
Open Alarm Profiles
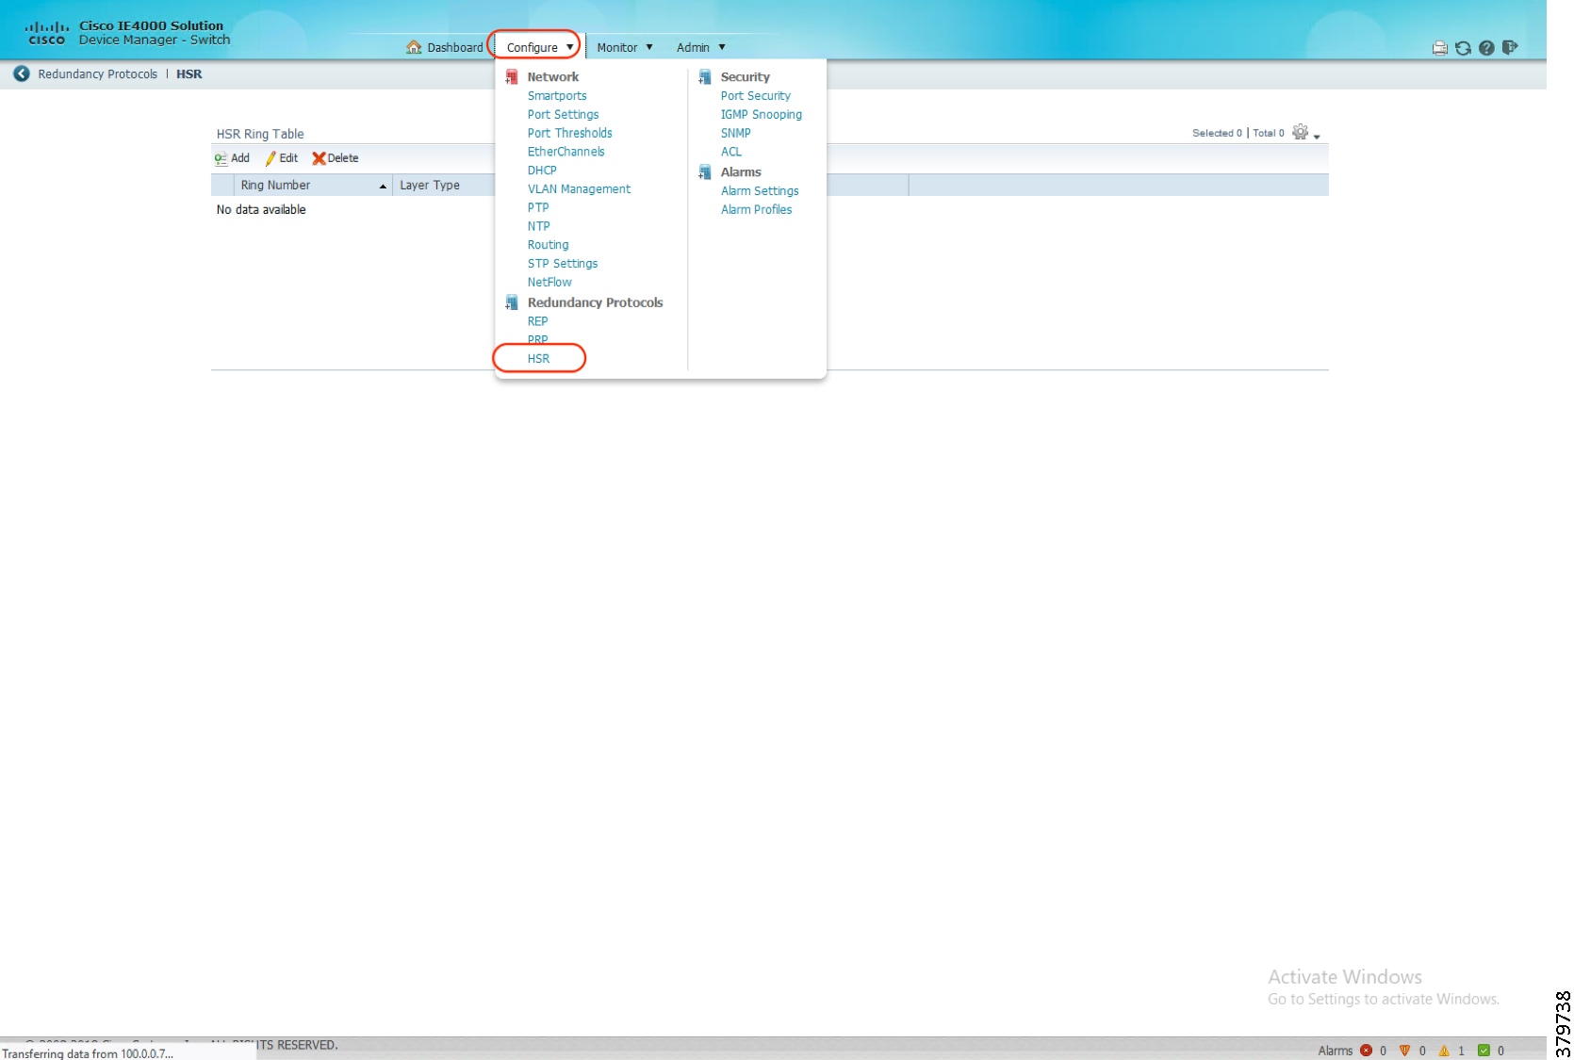[756, 210]
